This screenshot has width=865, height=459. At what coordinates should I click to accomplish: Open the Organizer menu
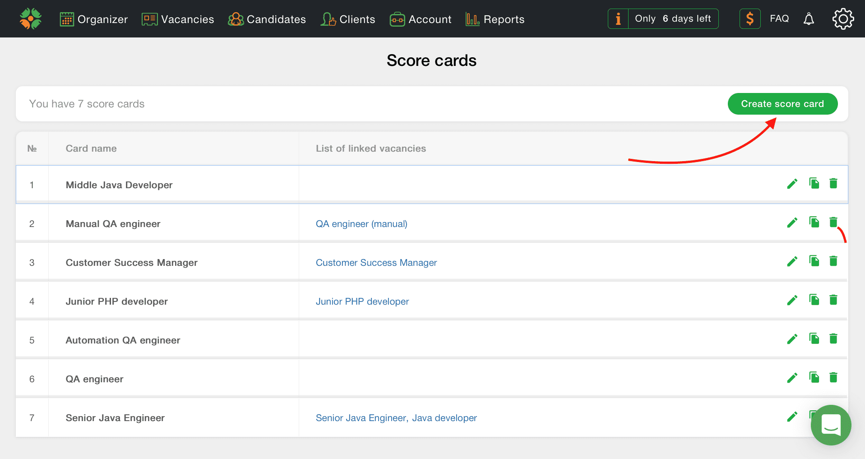click(94, 19)
